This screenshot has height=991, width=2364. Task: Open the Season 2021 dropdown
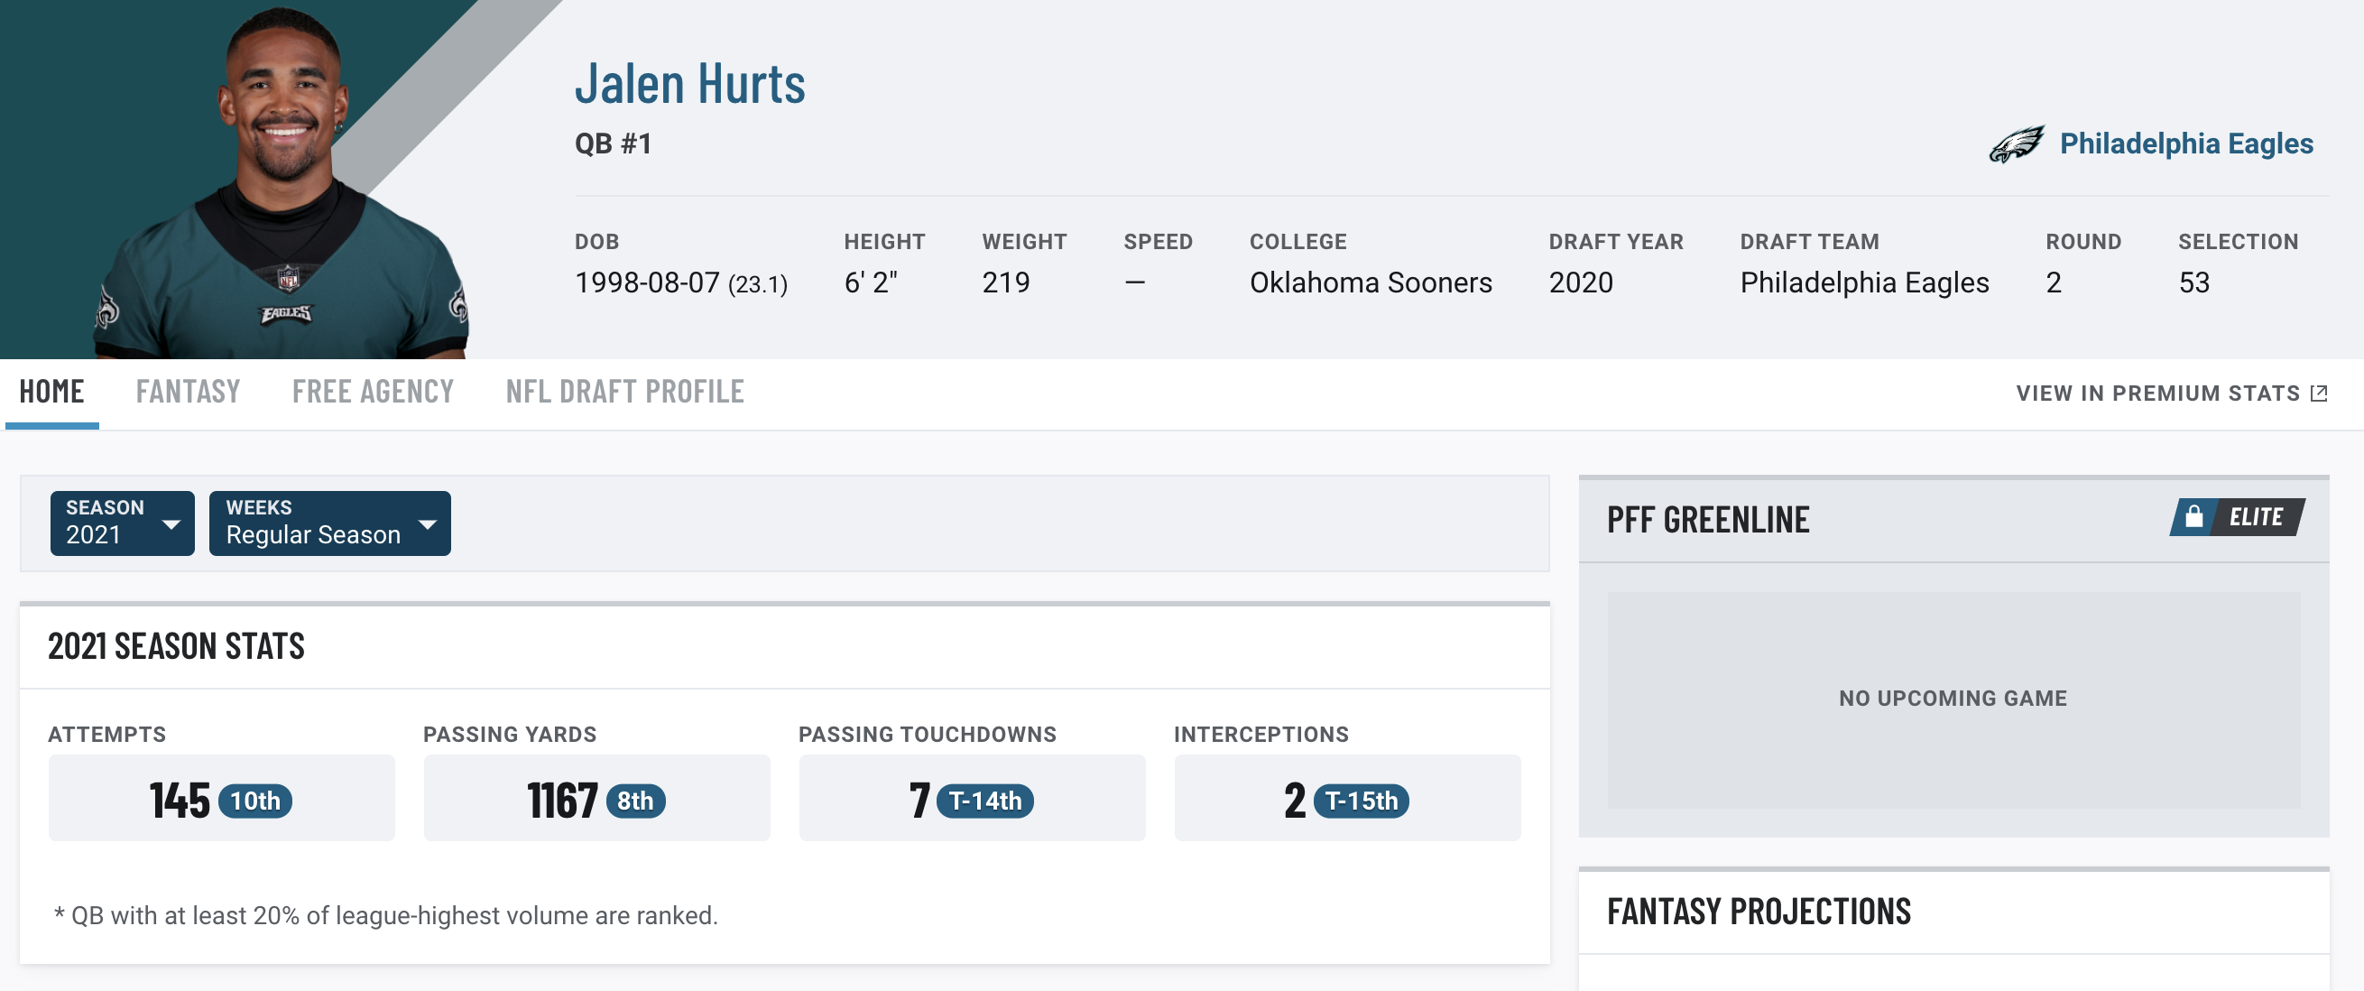(x=122, y=523)
